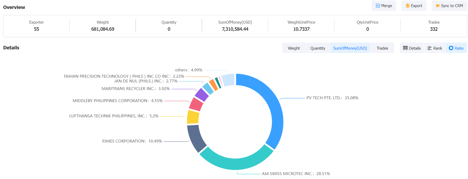Click label MARITRANS RECYCLER INC.: 3.92%
Screen dimensions: 468x179
pos(136,89)
